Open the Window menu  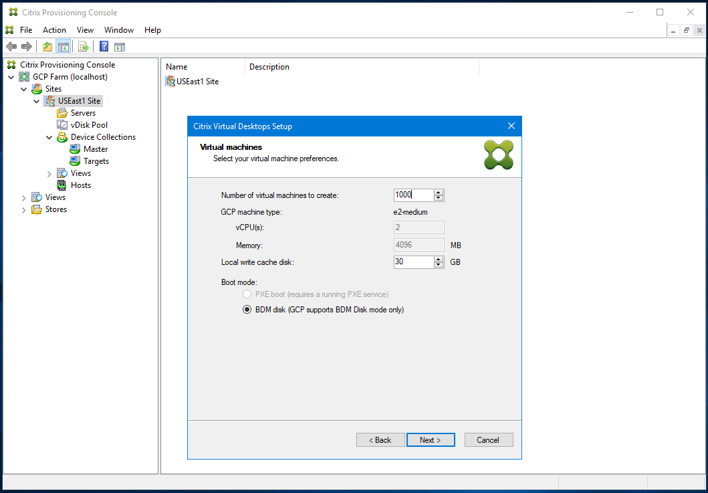(x=119, y=29)
